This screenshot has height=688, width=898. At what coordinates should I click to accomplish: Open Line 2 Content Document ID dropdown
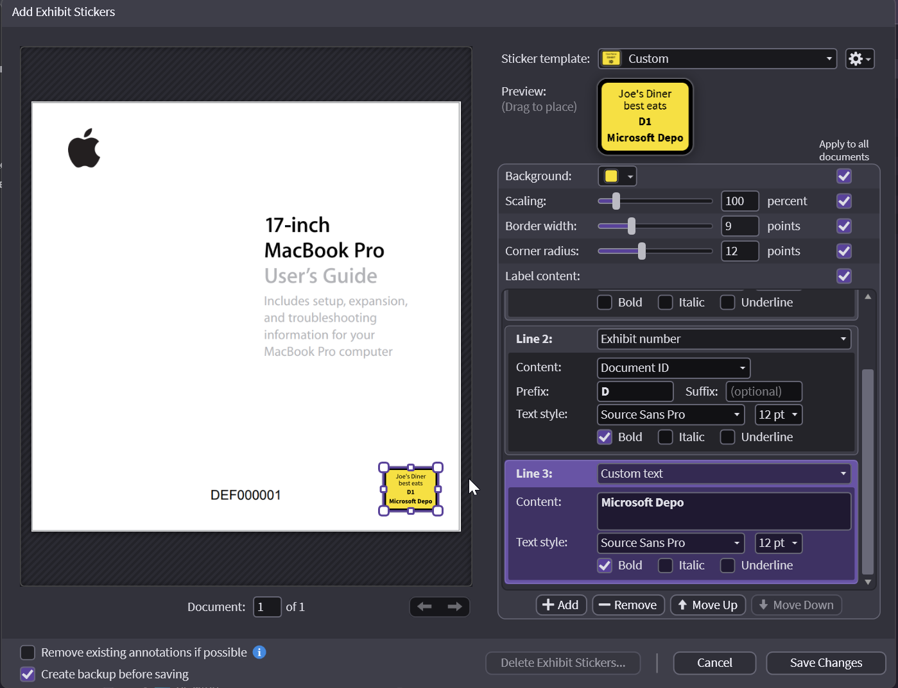(673, 367)
